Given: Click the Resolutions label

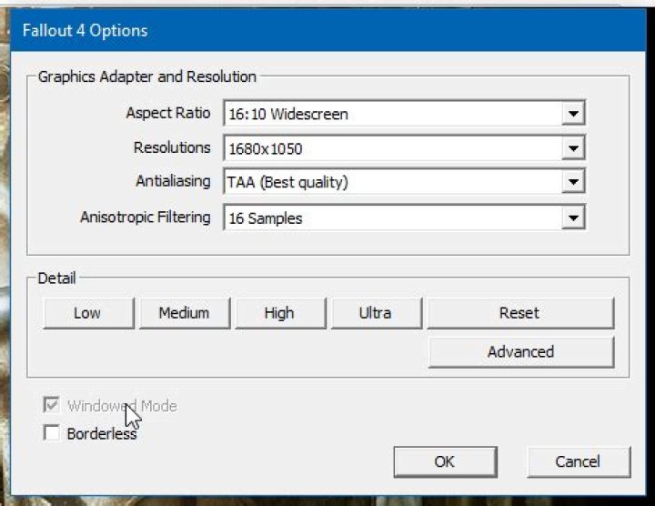Looking at the screenshot, I should (172, 147).
